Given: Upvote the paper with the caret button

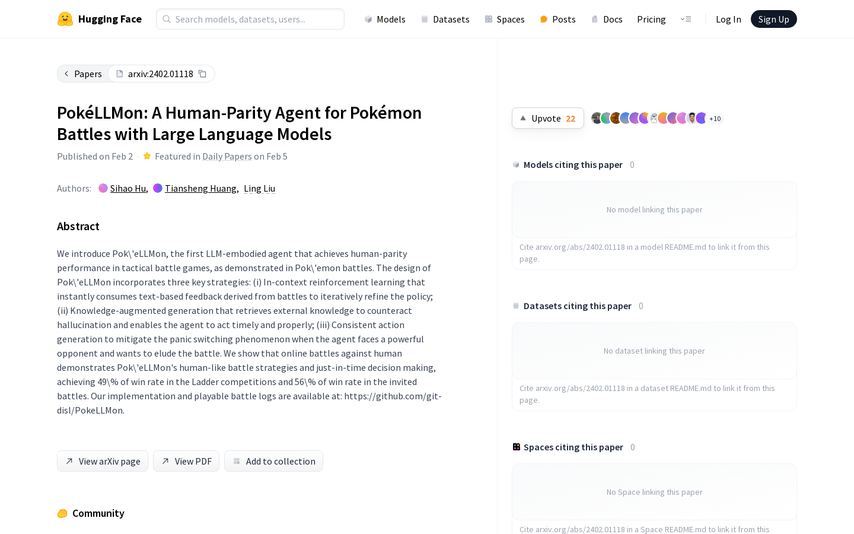Looking at the screenshot, I should click(x=523, y=118).
